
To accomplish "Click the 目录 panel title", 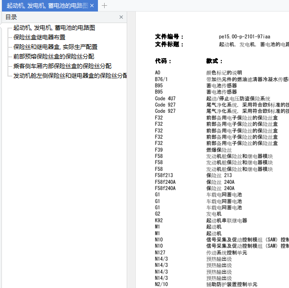I will (11, 17).
